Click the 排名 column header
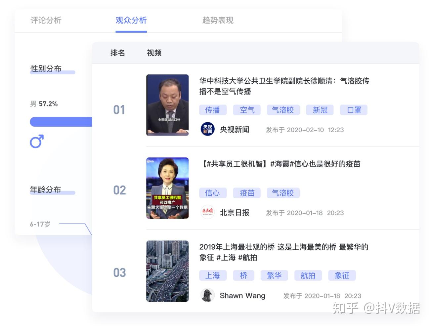 118,53
